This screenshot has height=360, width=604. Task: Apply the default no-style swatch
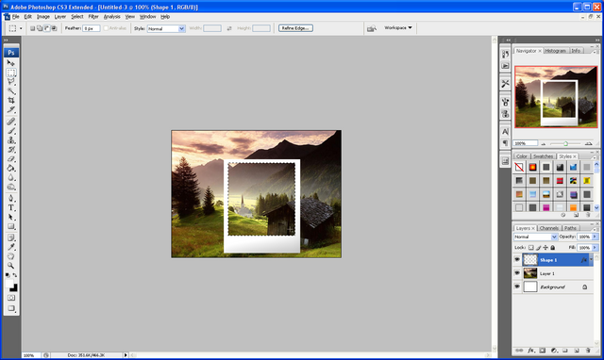[x=519, y=168]
